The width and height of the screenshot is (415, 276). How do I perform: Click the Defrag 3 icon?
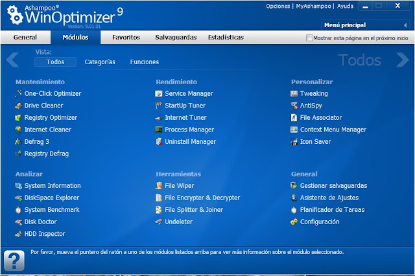18,141
